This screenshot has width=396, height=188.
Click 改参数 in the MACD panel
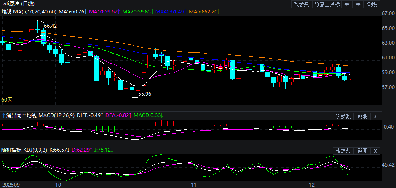(x=343, y=116)
